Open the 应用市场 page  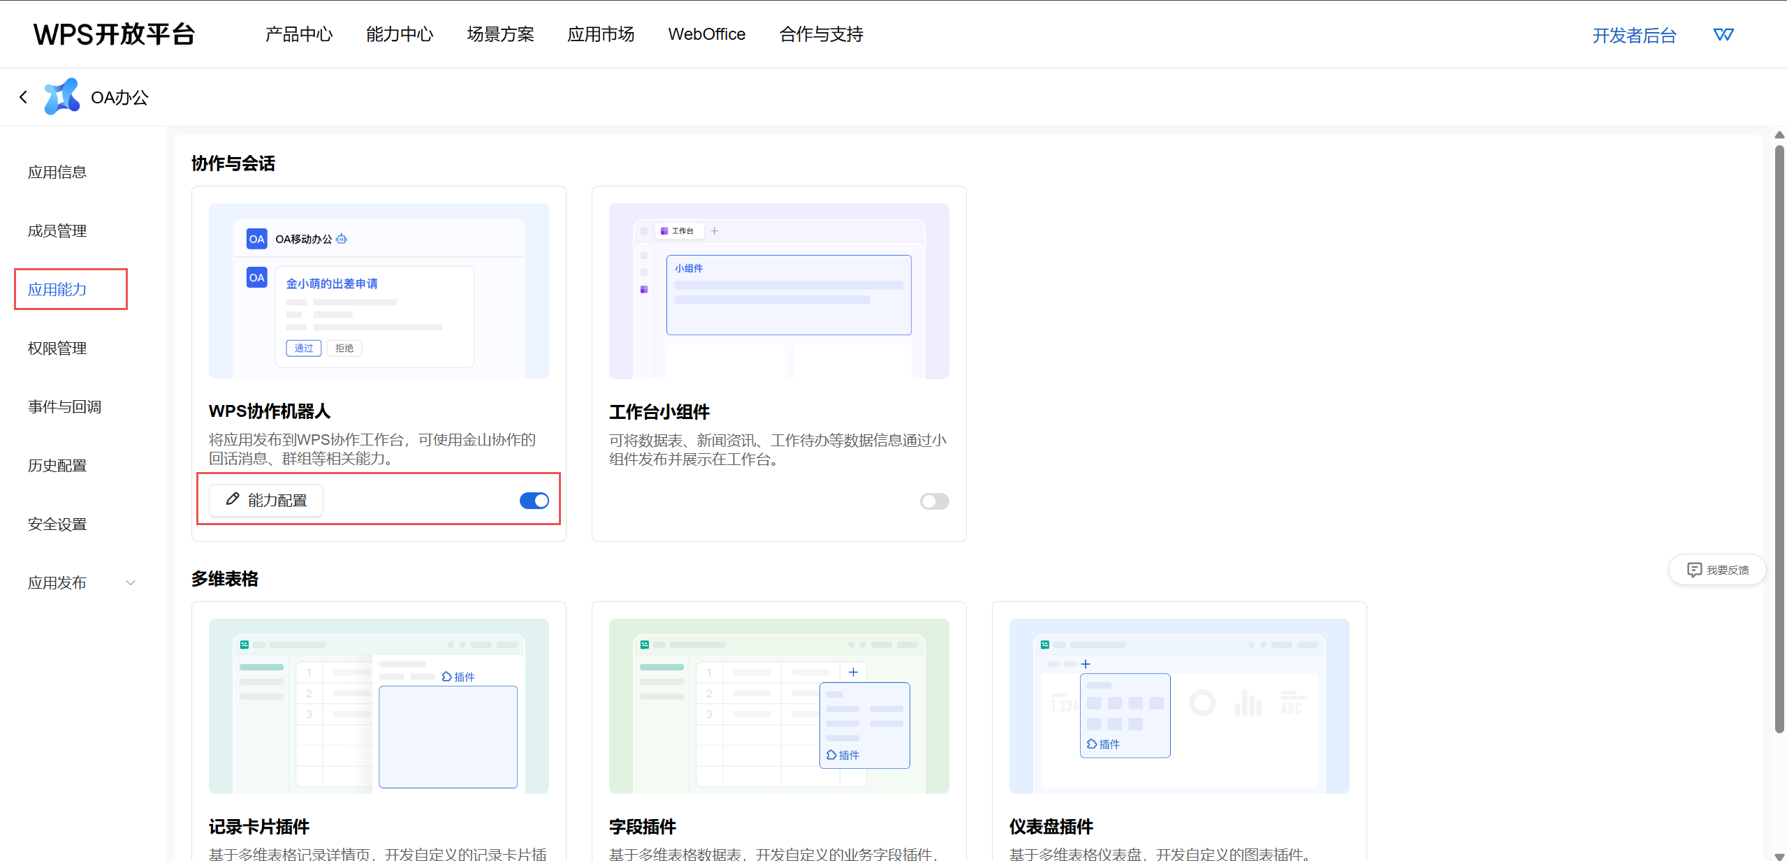[x=601, y=34]
